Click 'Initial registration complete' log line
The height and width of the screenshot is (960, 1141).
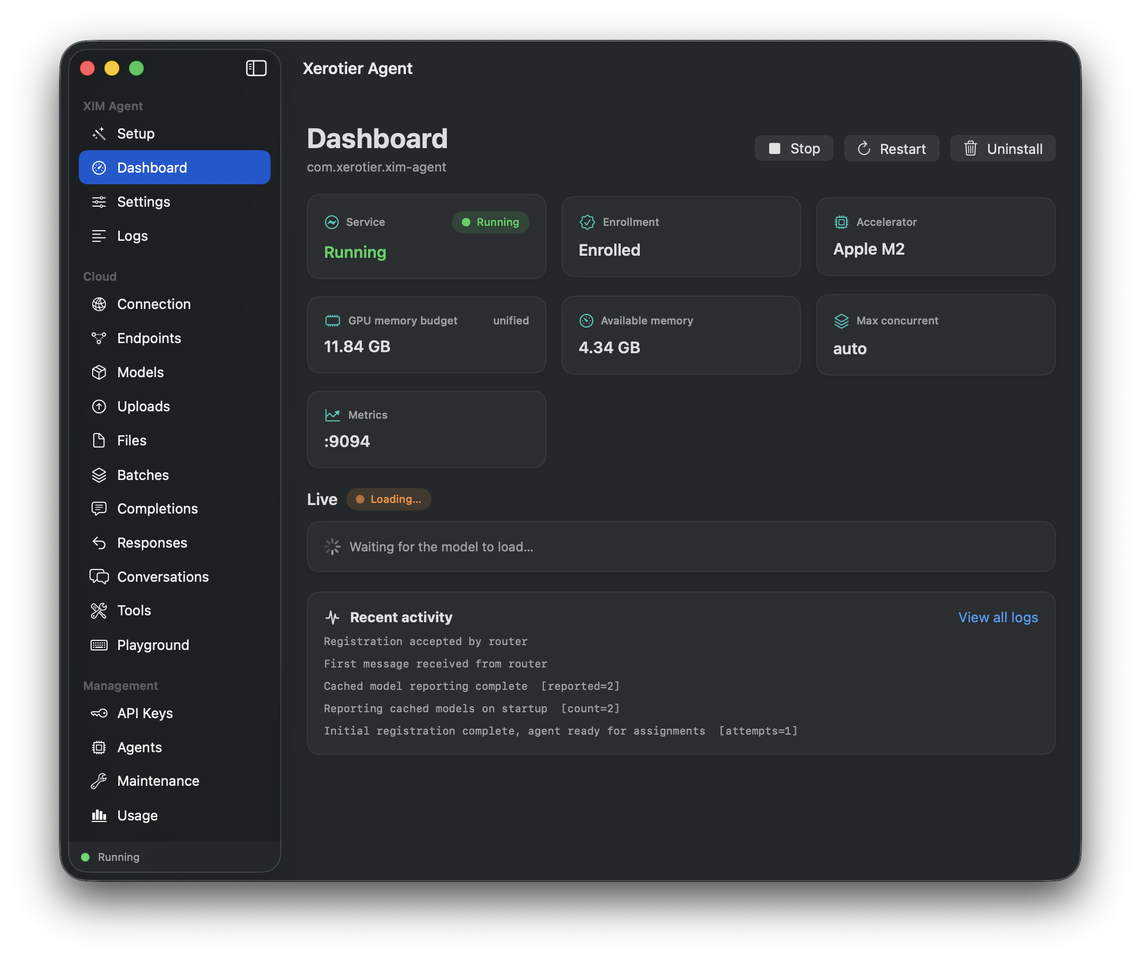[x=560, y=731]
